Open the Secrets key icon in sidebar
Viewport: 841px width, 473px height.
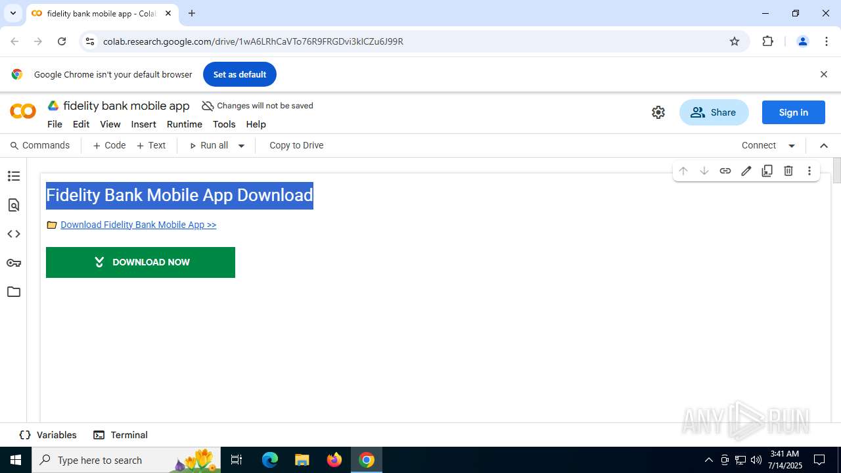point(13,263)
